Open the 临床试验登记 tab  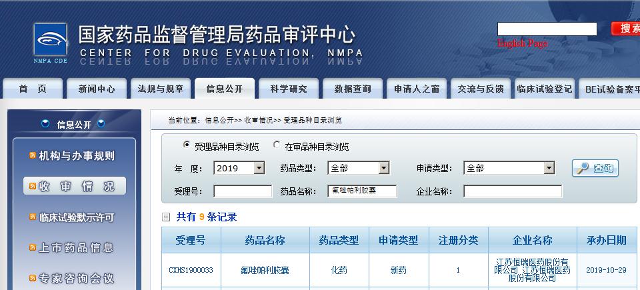[545, 89]
